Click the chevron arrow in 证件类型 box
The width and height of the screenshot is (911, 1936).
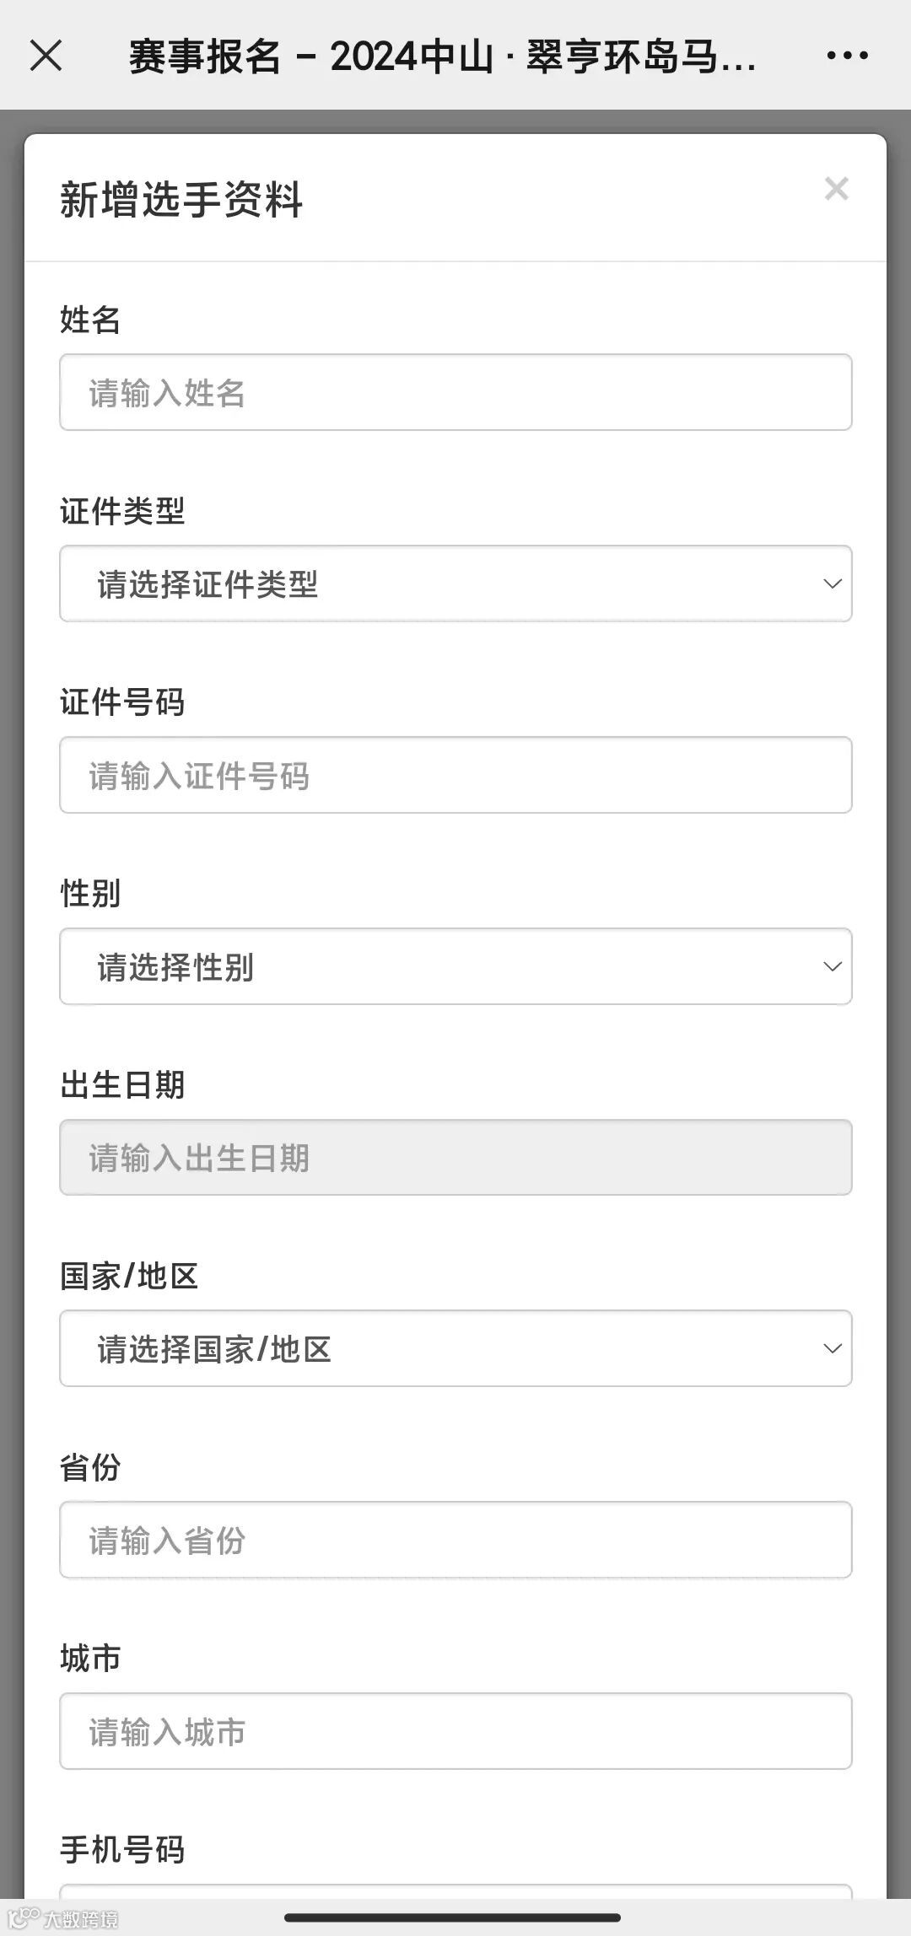(832, 584)
